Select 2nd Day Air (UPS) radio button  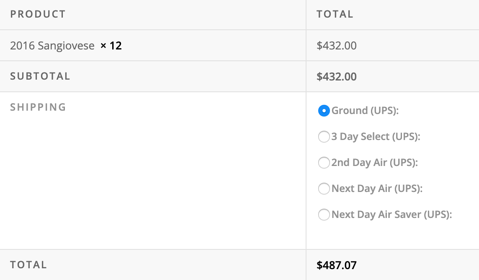point(324,163)
